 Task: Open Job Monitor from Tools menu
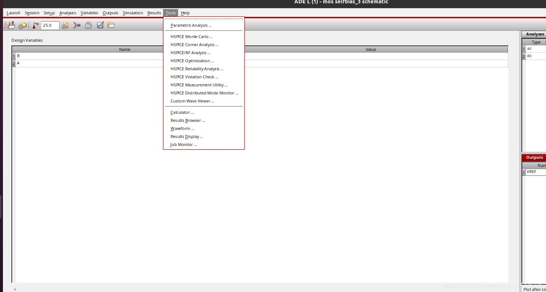(204, 145)
